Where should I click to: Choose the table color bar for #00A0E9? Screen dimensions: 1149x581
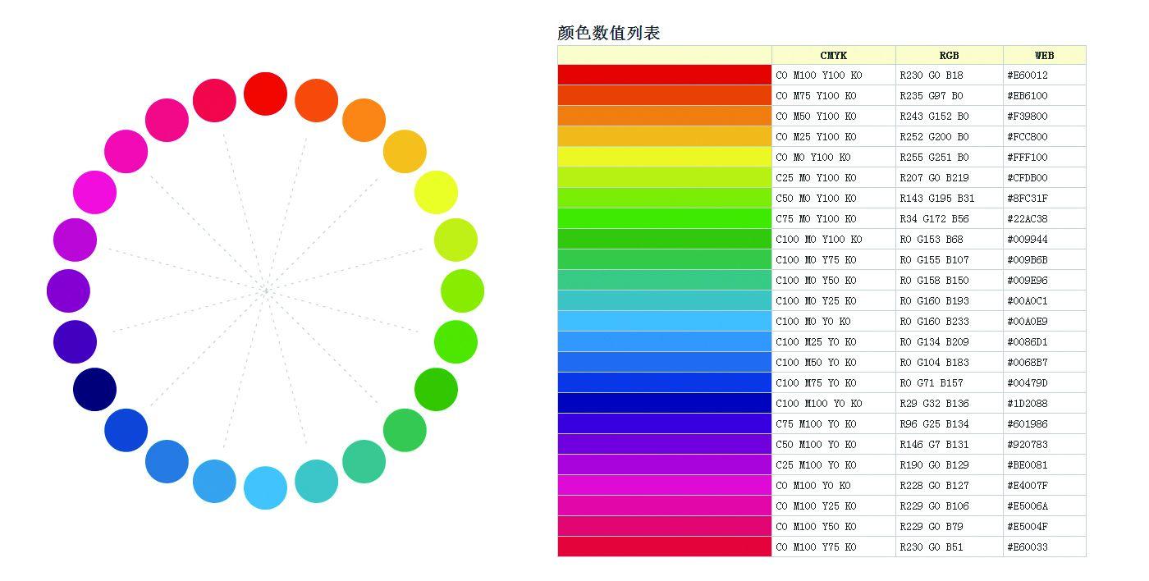(x=665, y=321)
